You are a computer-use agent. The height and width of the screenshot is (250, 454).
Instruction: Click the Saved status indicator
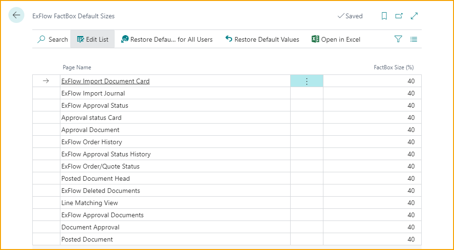tap(350, 16)
